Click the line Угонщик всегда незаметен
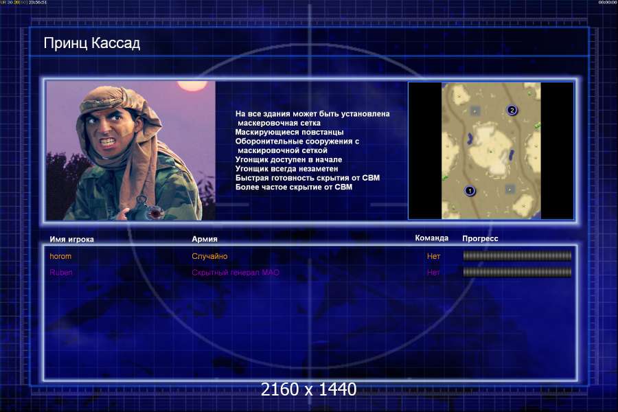Viewport: 618px width, 412px height. click(286, 169)
